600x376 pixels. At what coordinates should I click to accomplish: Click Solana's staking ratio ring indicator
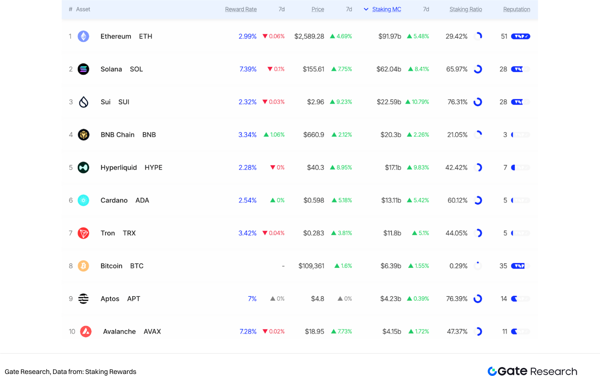click(478, 69)
